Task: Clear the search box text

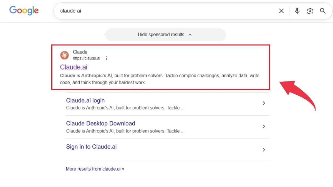Action: (281, 11)
